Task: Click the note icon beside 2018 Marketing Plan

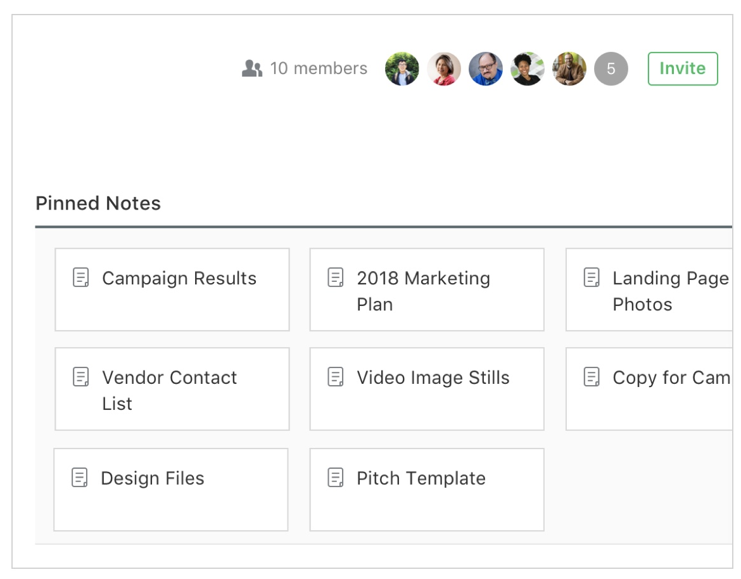Action: click(x=336, y=277)
